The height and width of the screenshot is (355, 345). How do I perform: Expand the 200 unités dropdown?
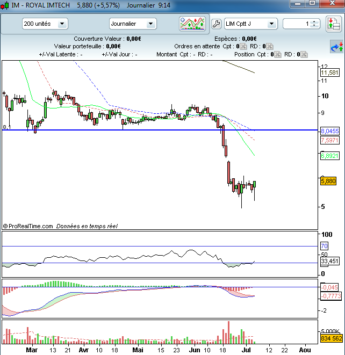(x=62, y=24)
